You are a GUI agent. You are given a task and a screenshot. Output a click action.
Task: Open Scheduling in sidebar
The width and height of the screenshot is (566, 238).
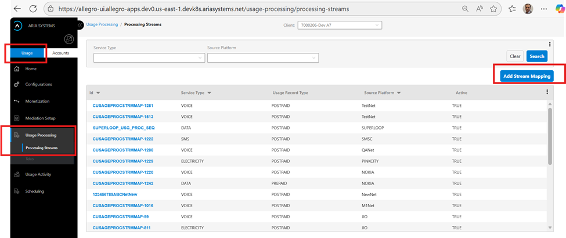tap(34, 191)
